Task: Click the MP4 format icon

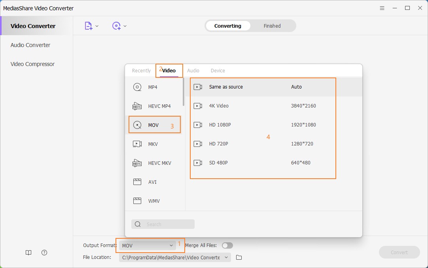Action: (137, 87)
